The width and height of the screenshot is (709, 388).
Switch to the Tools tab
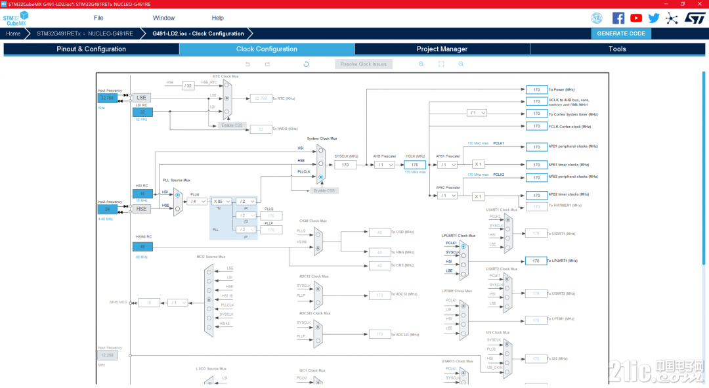pyautogui.click(x=618, y=49)
